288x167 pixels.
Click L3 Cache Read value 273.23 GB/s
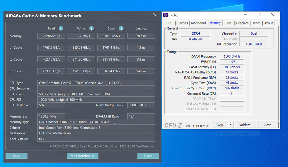click(x=51, y=71)
